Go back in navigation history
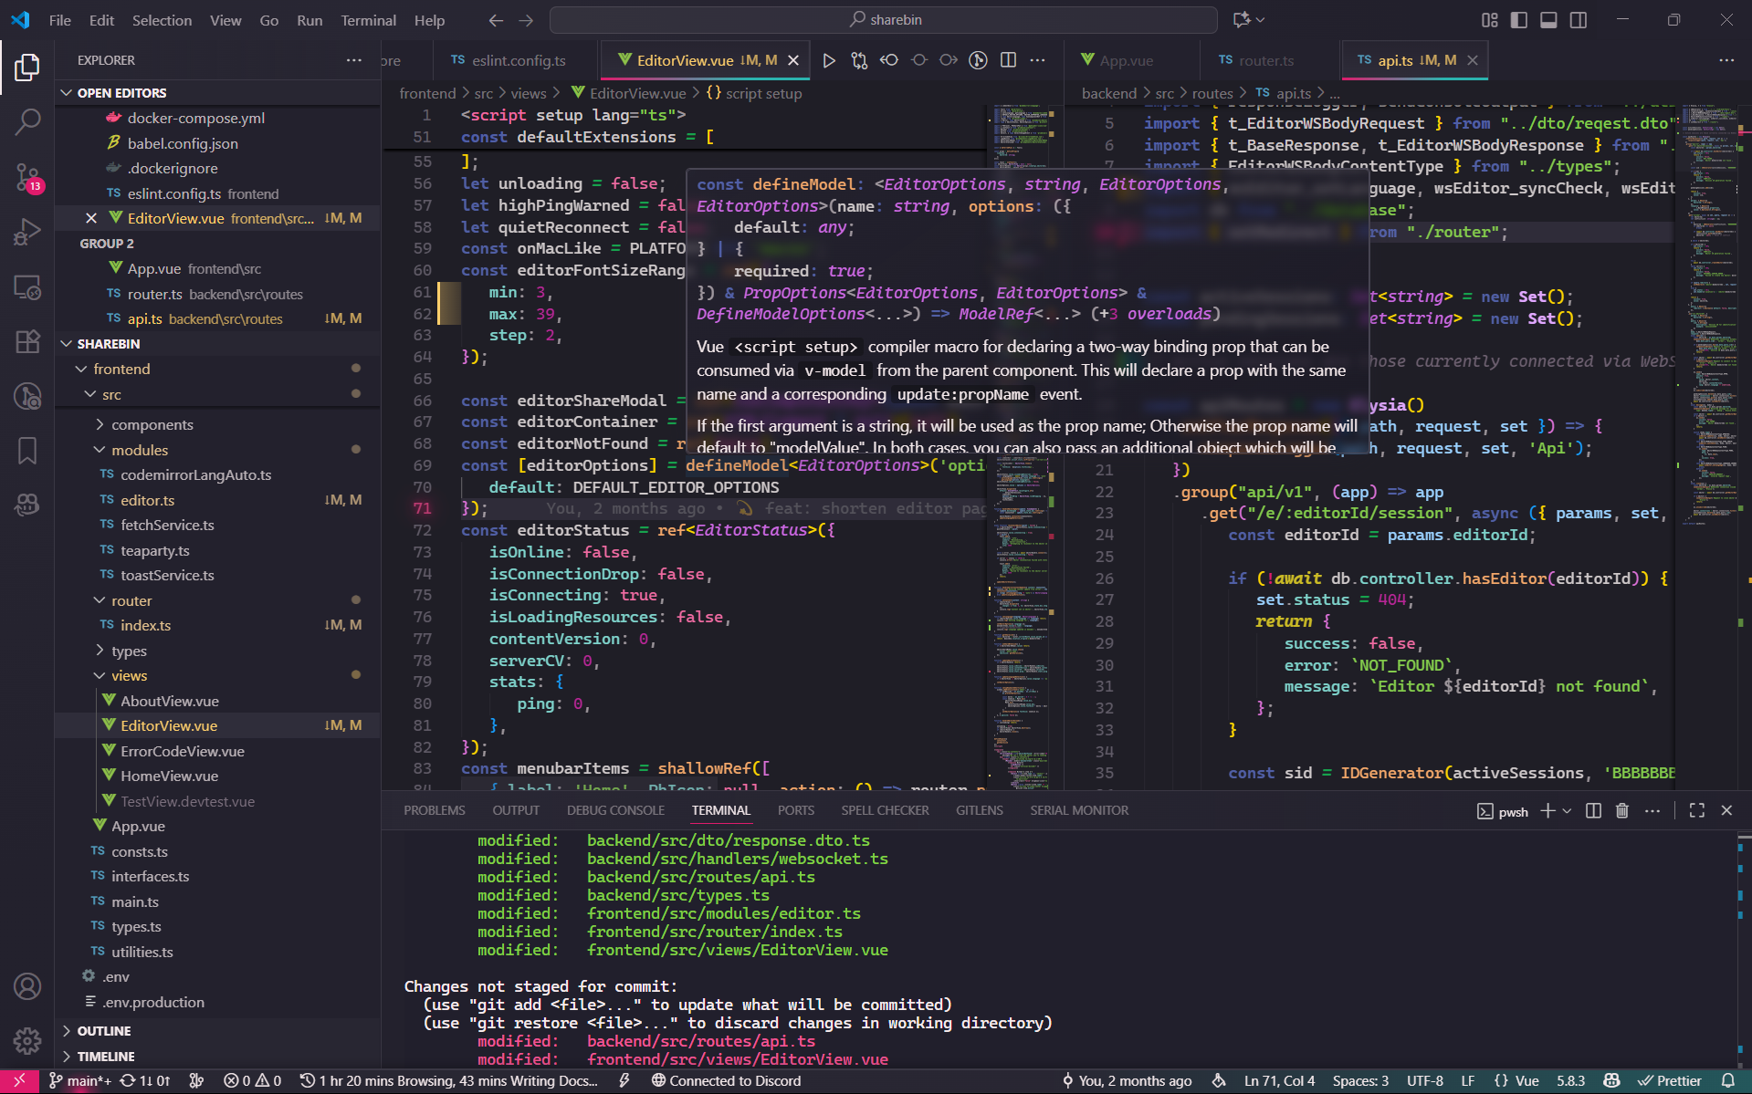Screen dimensions: 1752x1094 [496, 20]
